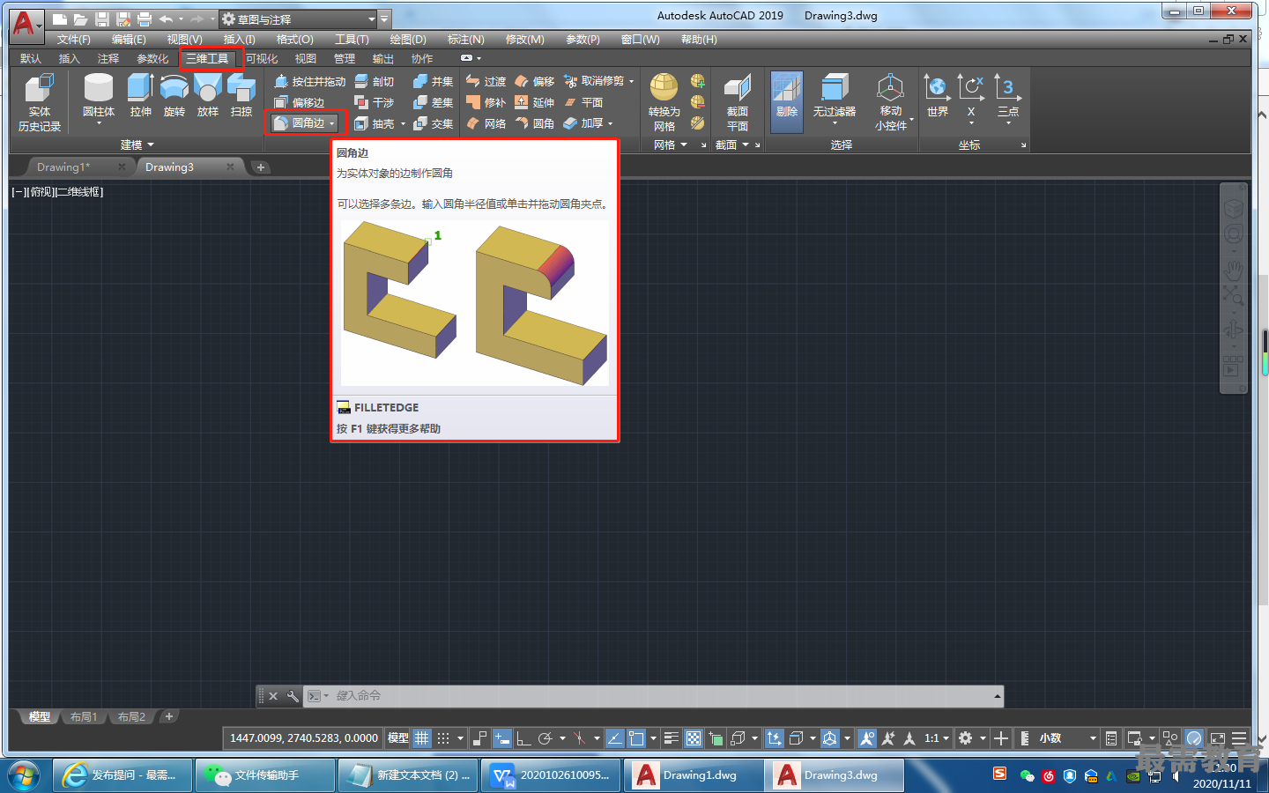Expand the 圆柱体 primitives dropdown arrow
This screenshot has height=793, width=1269.
click(x=99, y=123)
